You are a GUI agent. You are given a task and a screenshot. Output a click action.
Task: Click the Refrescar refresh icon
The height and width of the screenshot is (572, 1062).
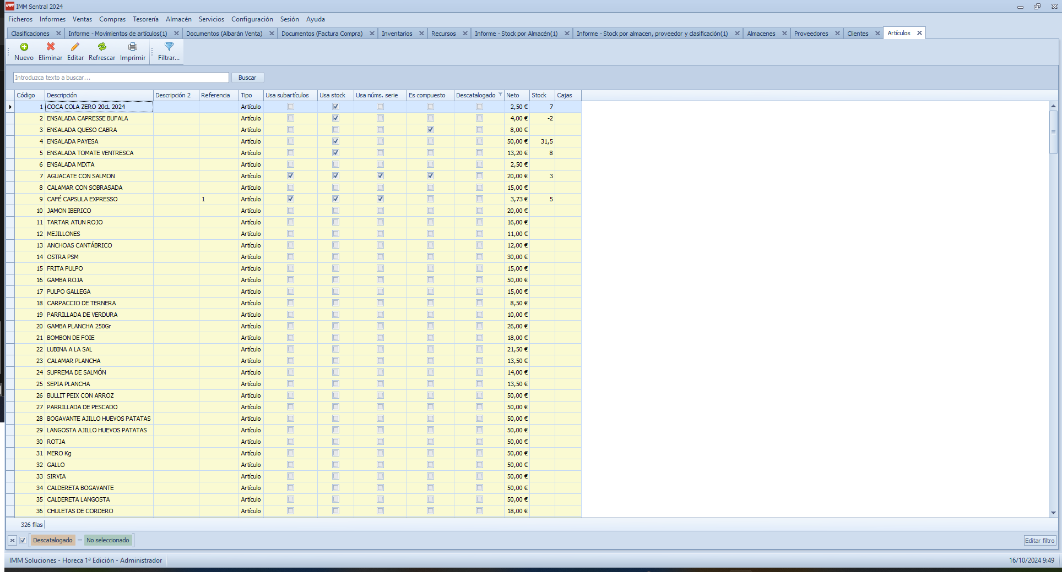[102, 47]
